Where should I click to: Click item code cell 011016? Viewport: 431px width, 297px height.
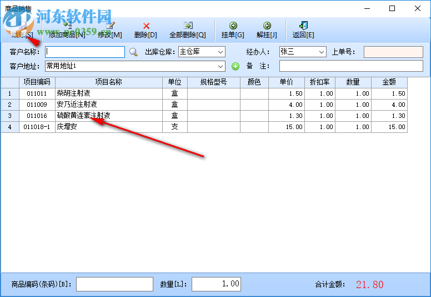tap(37, 116)
